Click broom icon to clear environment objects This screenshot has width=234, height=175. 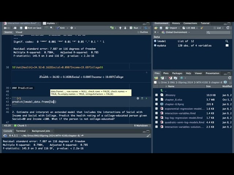[x=202, y=28]
